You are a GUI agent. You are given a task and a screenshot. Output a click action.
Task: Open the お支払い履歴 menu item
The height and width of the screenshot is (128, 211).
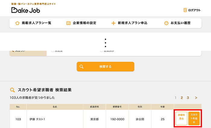pyautogui.click(x=181, y=23)
